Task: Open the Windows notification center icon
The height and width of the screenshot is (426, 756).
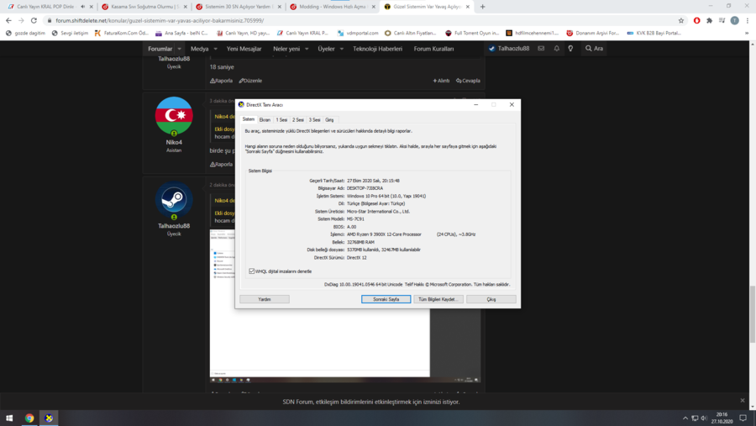Action: click(743, 418)
